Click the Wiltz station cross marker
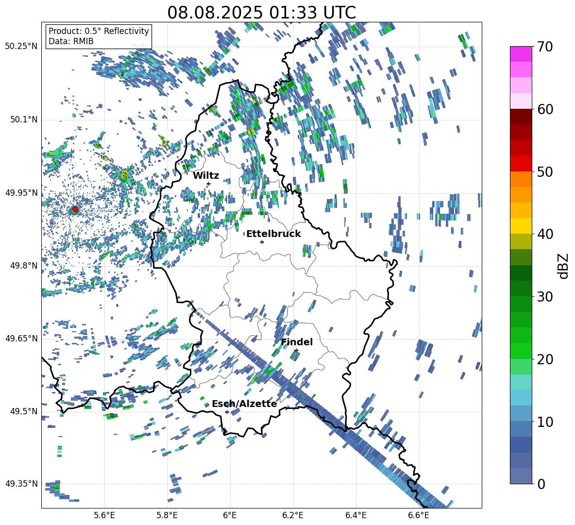 coord(209,184)
